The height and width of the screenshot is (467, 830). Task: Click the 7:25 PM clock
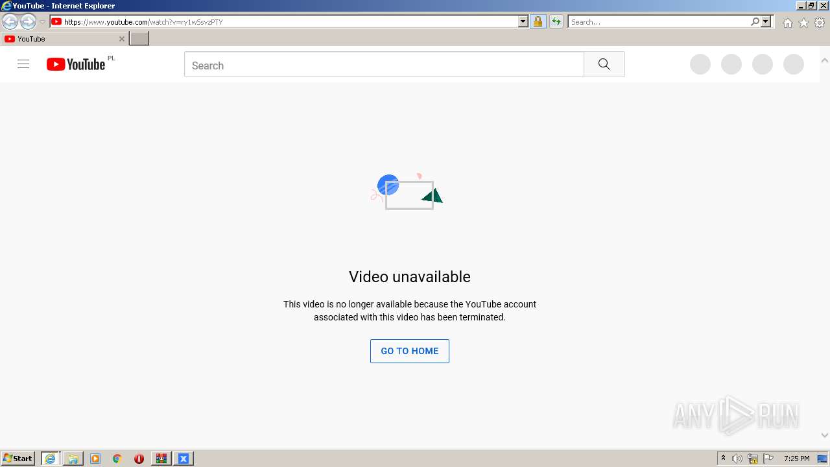pyautogui.click(x=796, y=459)
